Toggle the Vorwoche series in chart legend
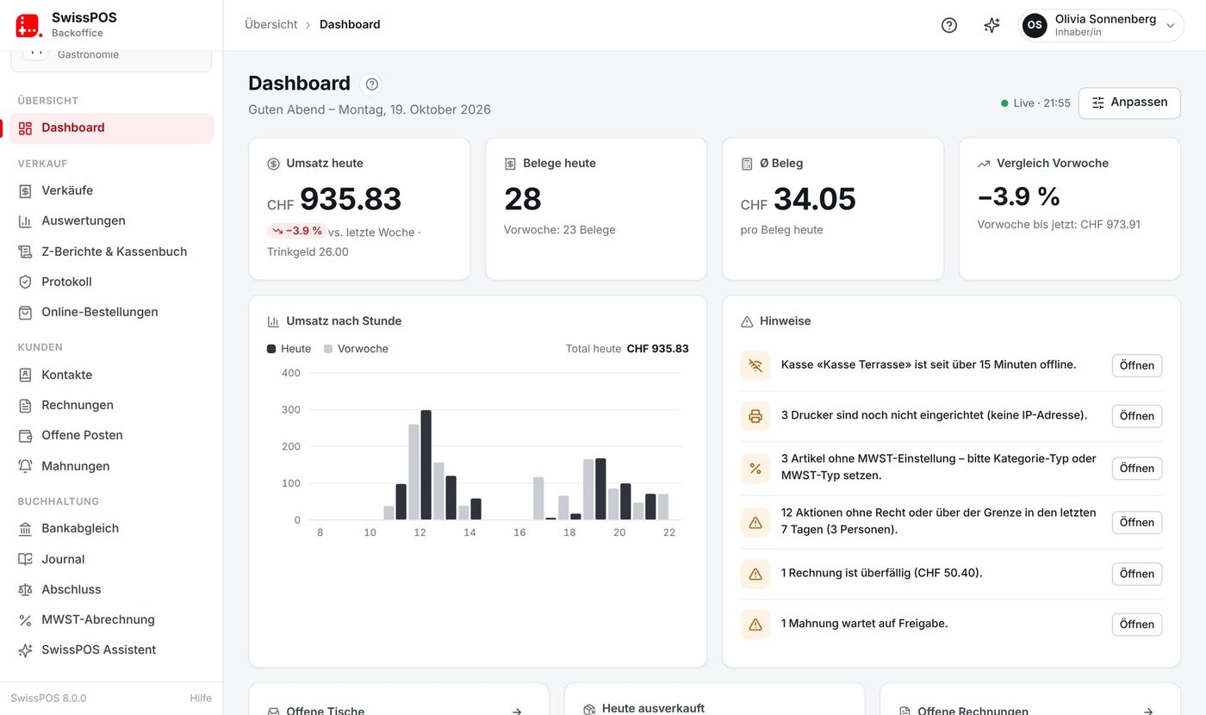This screenshot has height=715, width=1206. [357, 349]
